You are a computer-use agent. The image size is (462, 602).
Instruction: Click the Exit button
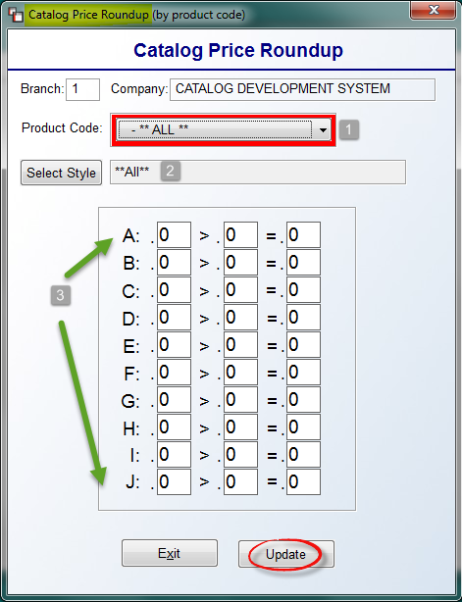[170, 553]
